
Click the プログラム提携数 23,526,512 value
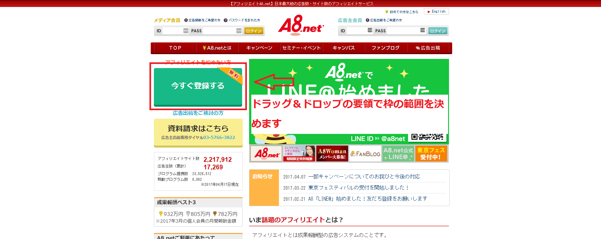click(x=202, y=174)
